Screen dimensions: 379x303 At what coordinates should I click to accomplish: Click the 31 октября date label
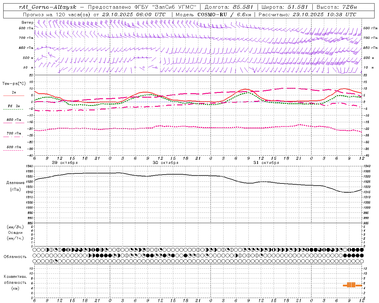point(266,163)
